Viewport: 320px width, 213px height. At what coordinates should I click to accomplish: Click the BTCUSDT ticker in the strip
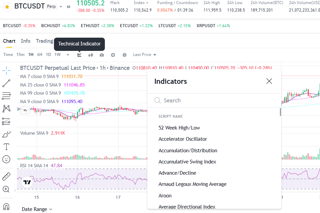tap(19, 26)
